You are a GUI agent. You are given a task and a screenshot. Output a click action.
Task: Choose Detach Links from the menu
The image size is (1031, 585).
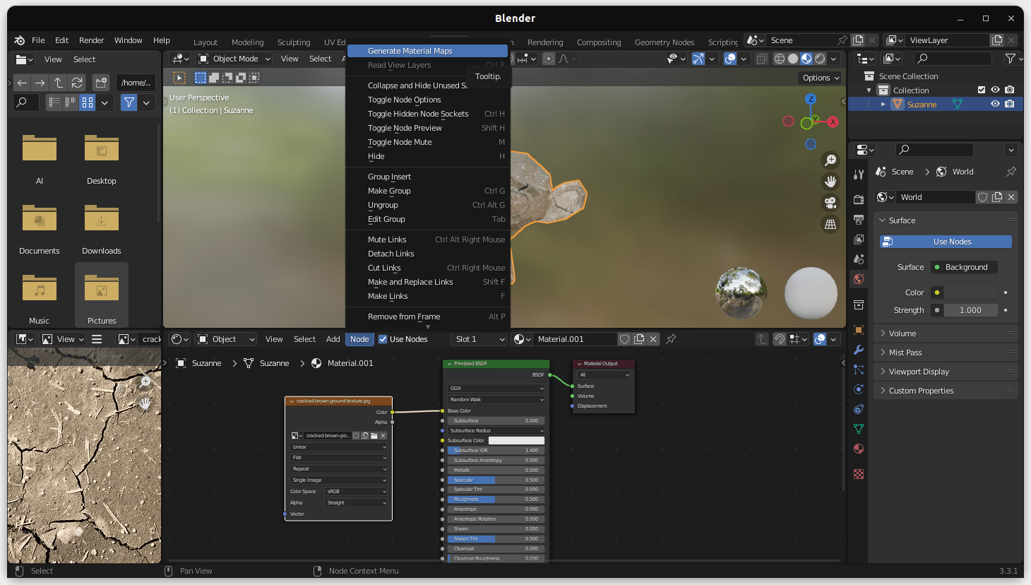coord(427,254)
